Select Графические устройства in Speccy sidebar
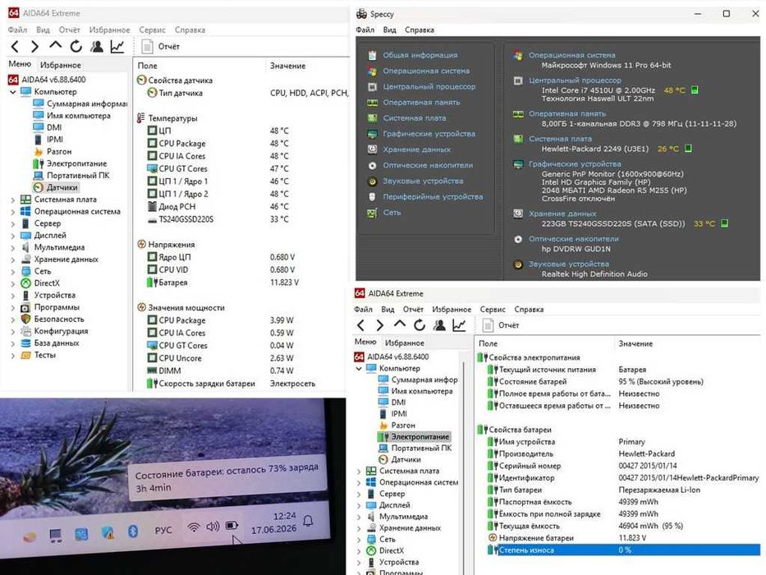Image resolution: width=766 pixels, height=575 pixels. tap(429, 133)
